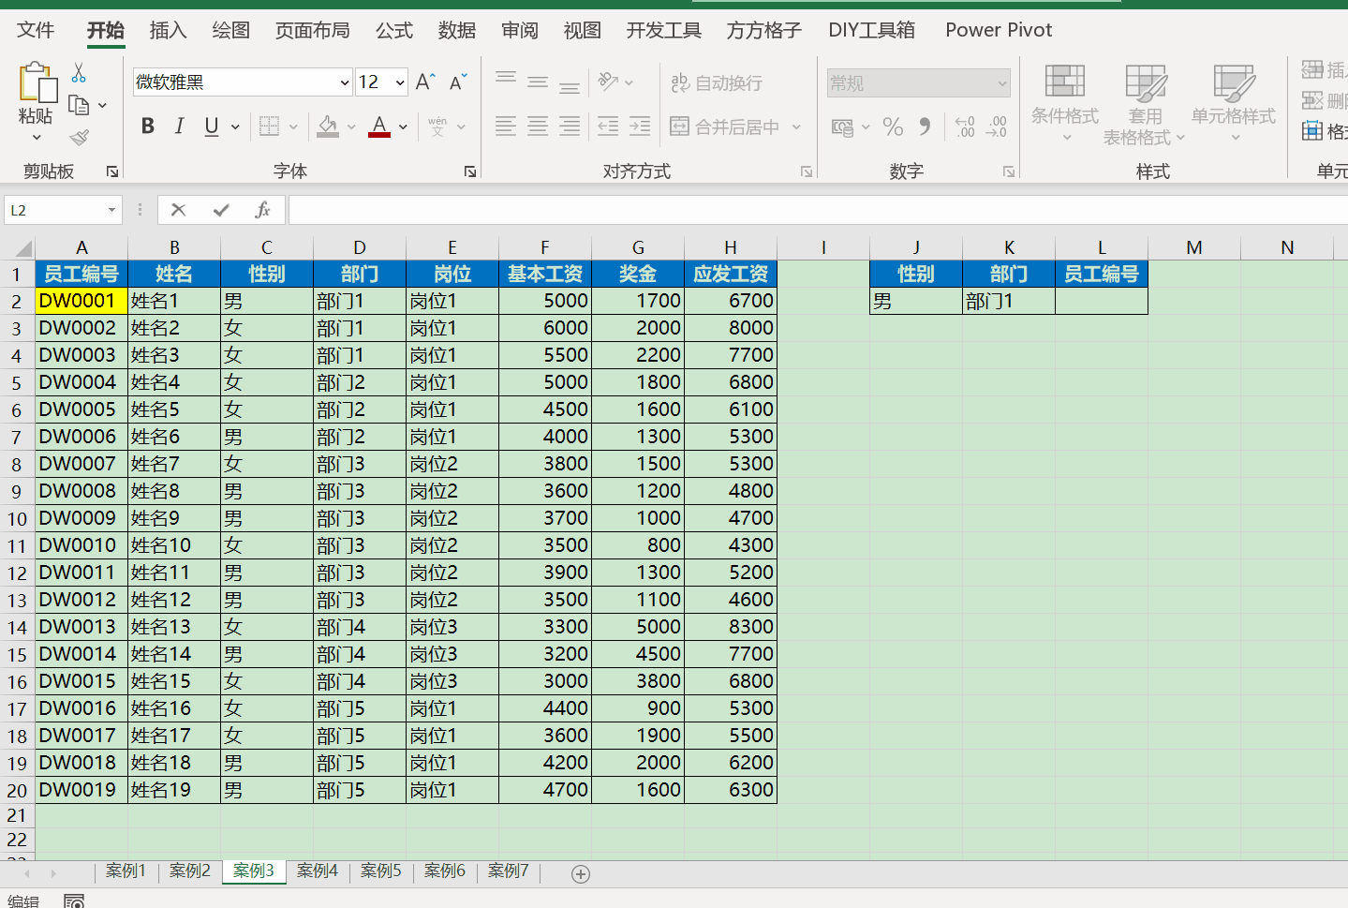Open the Name Box dropdown arrow
The width and height of the screenshot is (1348, 908).
tap(111, 210)
